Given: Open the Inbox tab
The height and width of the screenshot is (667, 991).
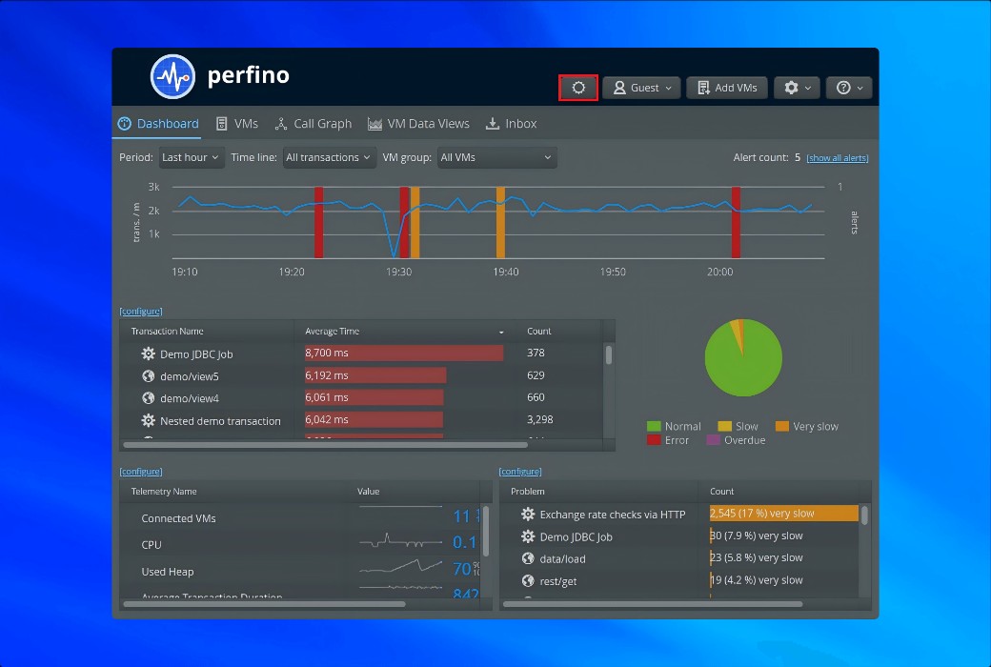Looking at the screenshot, I should click(512, 123).
